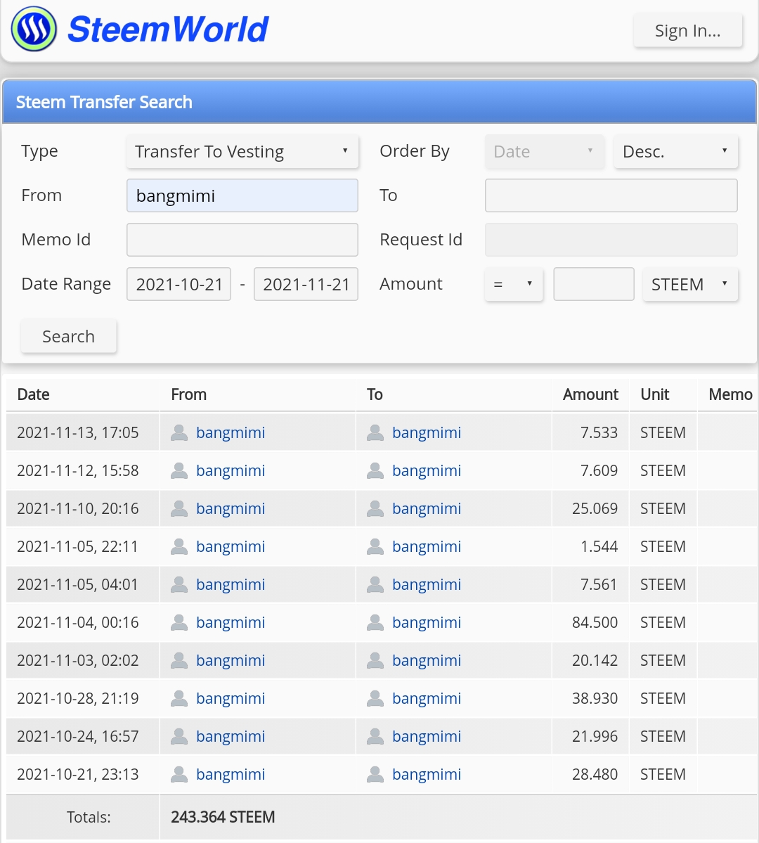Open the Amount operator equals dropdown

pyautogui.click(x=514, y=284)
